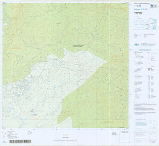The width and height of the screenshot is (159, 146).
Task: Click the small administrative diagram box at bottom right
Action: click(x=124, y=138)
